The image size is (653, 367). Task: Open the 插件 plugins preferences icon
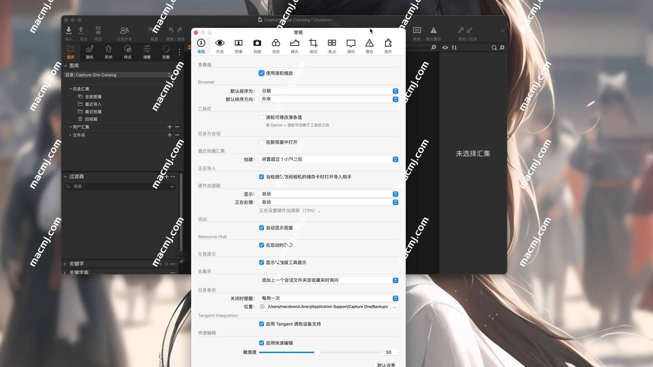(x=388, y=46)
